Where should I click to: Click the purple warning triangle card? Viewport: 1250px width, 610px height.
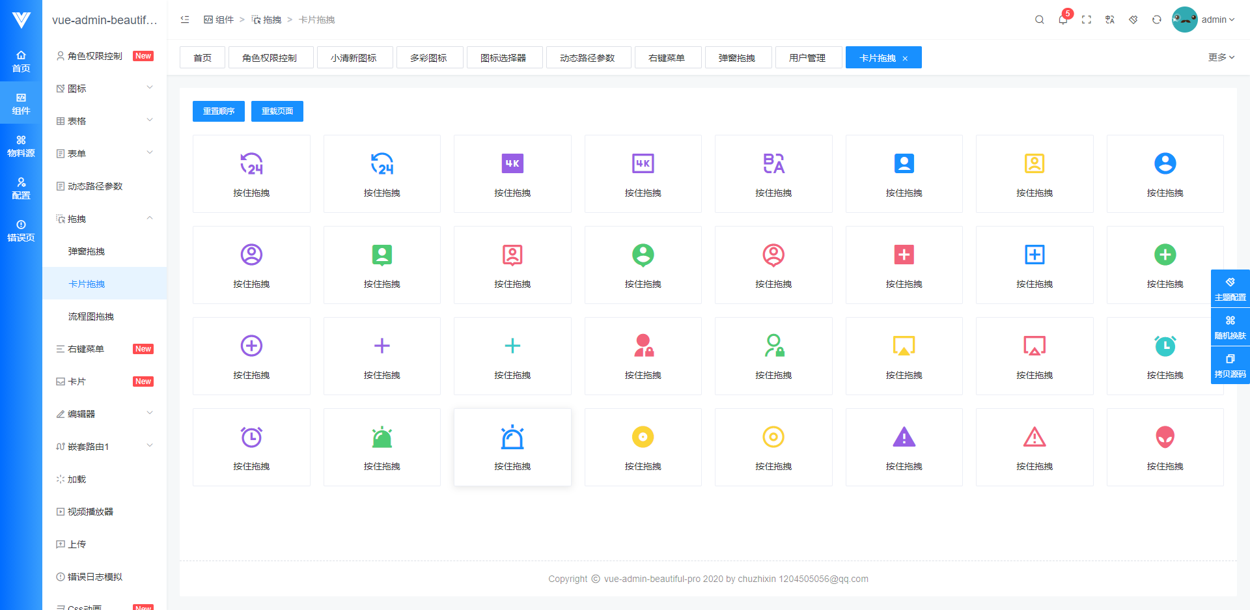(904, 447)
